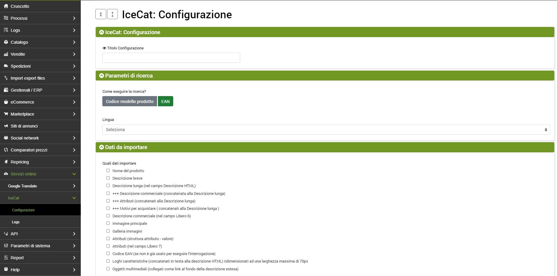Choose the EAN search mode button
Screen dimensions: 557x276
pyautogui.click(x=165, y=101)
